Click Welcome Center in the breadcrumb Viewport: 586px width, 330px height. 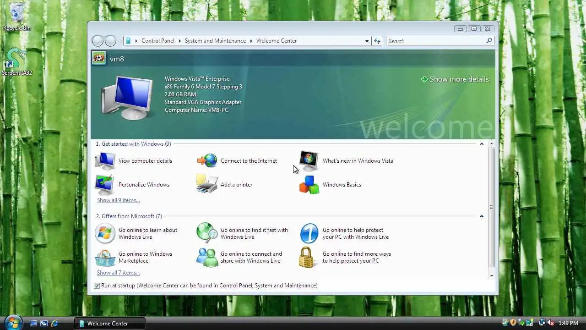277,41
